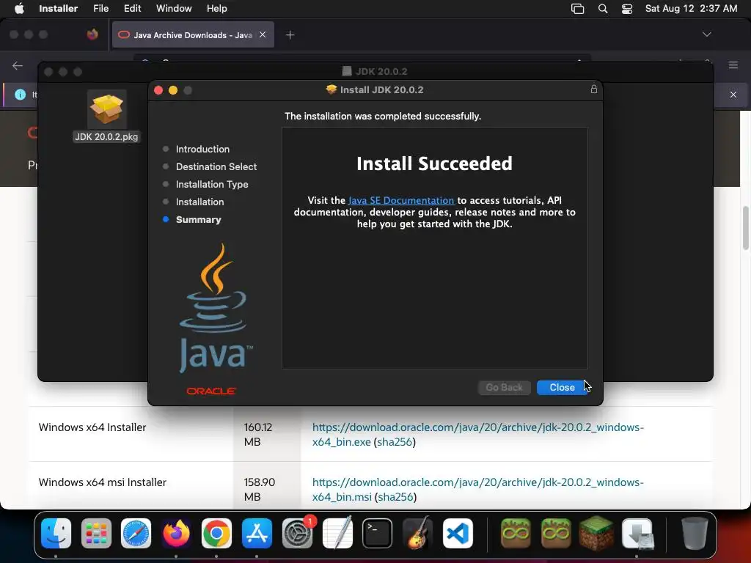Open the File menu
The width and height of the screenshot is (751, 563).
click(100, 8)
